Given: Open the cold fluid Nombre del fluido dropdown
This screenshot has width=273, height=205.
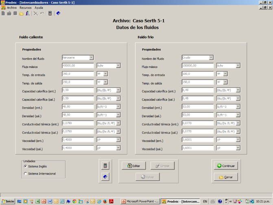Looking at the screenshot, I should pos(211,58).
